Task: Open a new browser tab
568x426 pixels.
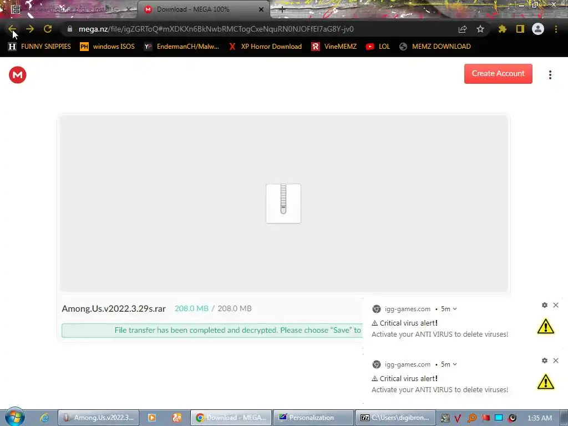Action: (x=282, y=9)
